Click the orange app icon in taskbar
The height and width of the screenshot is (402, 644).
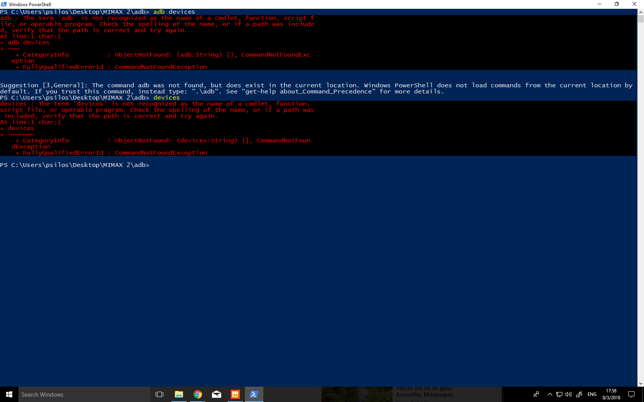click(x=235, y=394)
